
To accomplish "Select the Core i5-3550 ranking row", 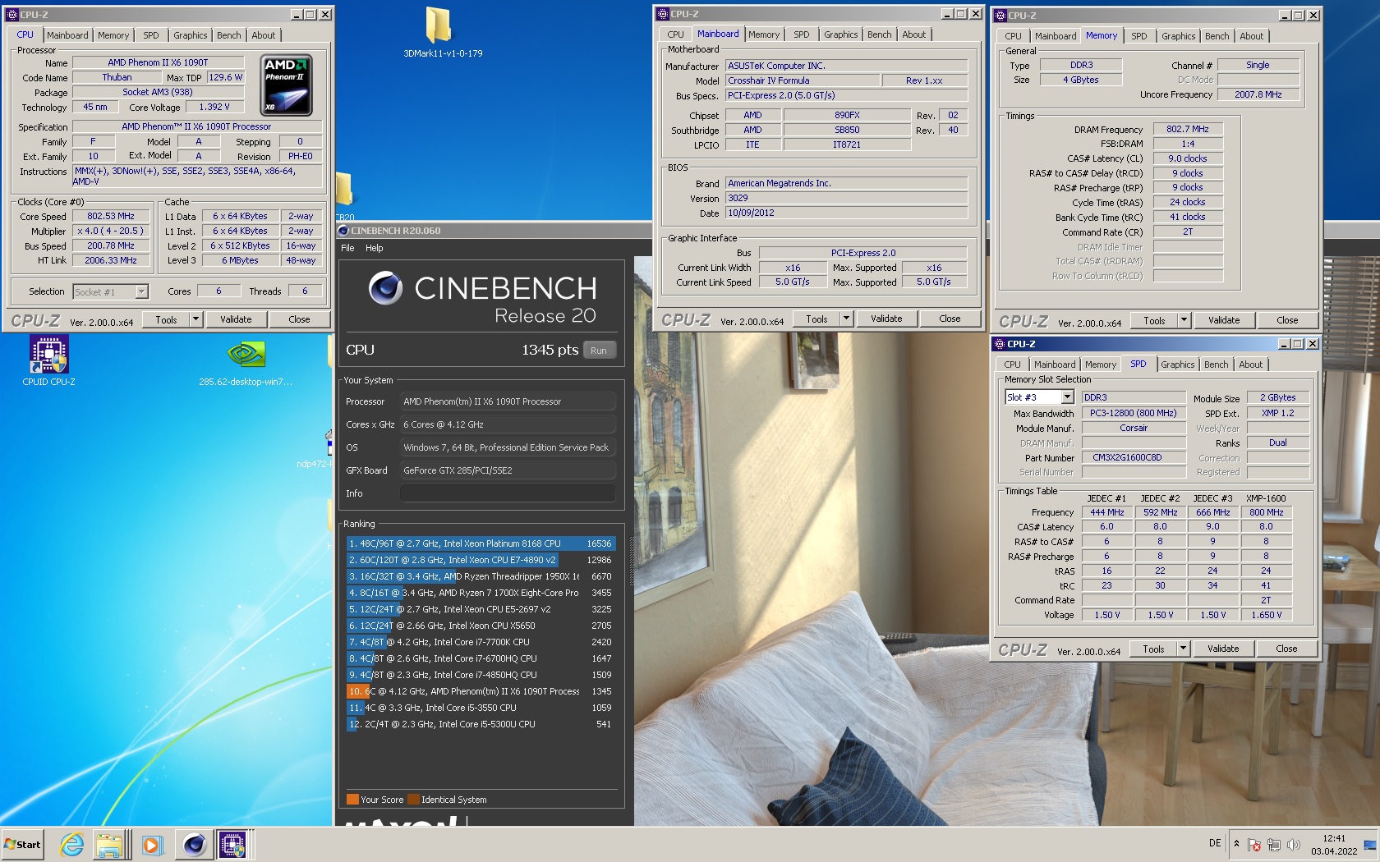I will (x=481, y=708).
